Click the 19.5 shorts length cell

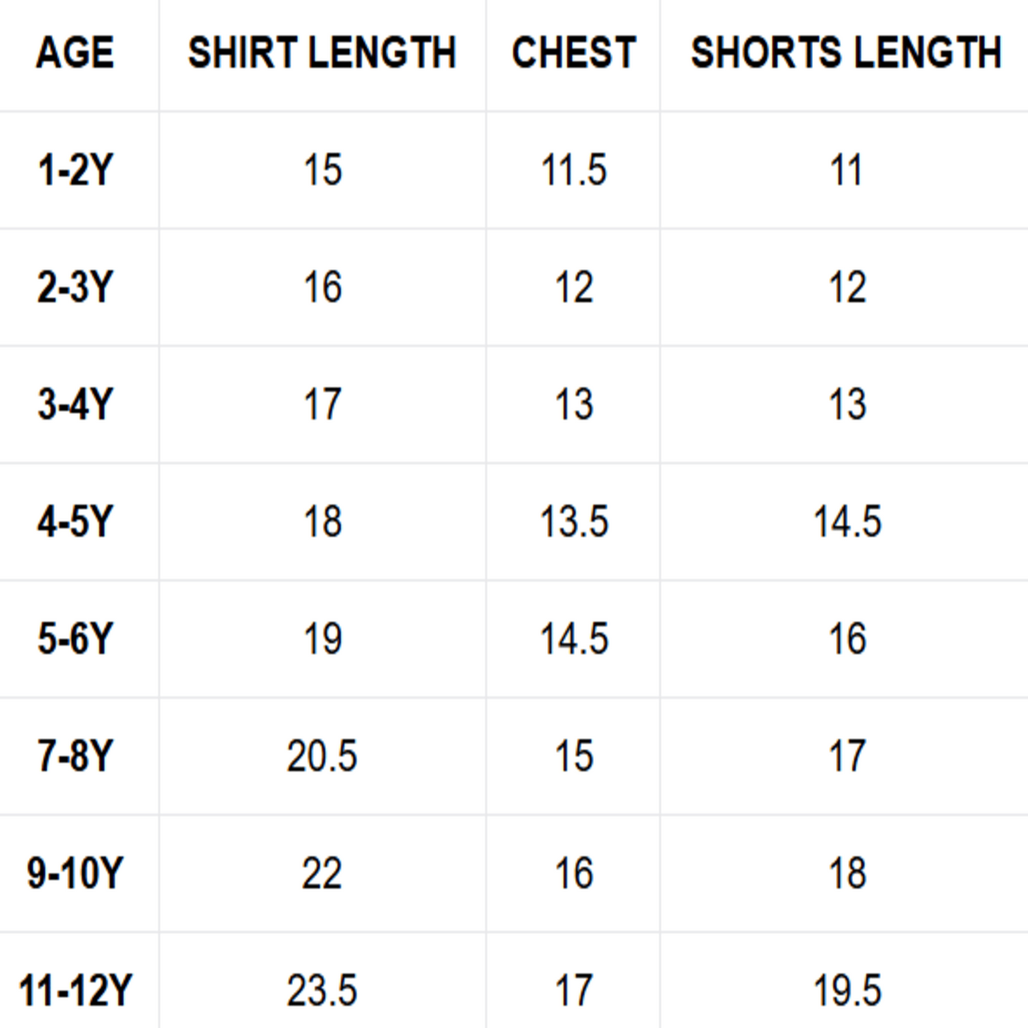tap(847, 990)
